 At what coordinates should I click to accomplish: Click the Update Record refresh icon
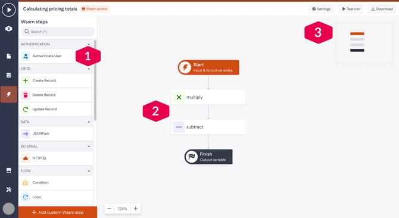(x=26, y=110)
